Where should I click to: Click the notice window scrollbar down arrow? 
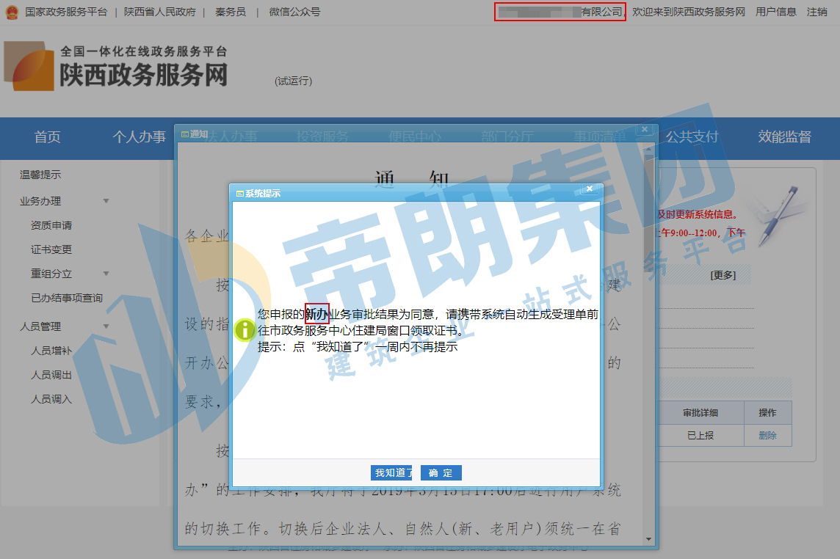(x=649, y=539)
